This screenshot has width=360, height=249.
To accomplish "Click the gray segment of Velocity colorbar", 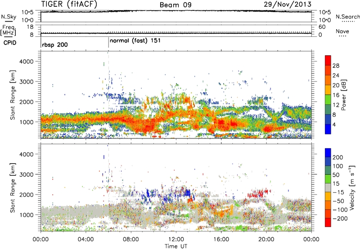I will [x=328, y=187].
